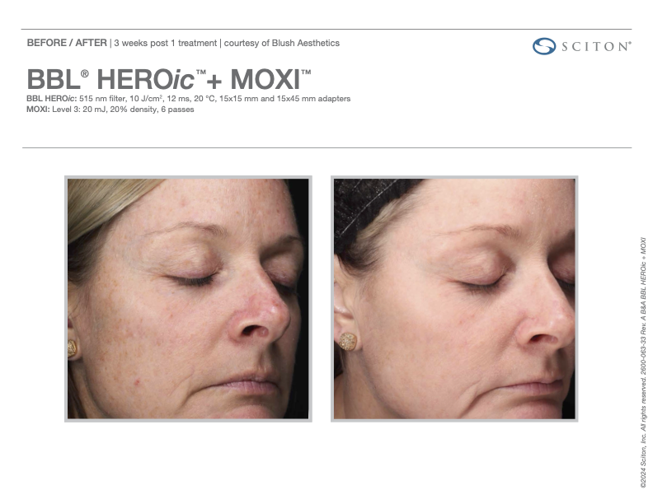Click the gold earring in blonde-hair photo

(x=72, y=348)
